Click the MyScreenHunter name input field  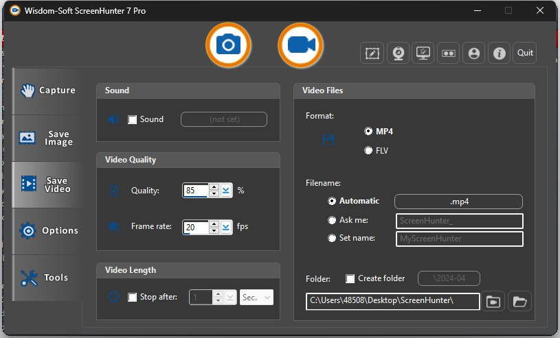pyautogui.click(x=460, y=239)
